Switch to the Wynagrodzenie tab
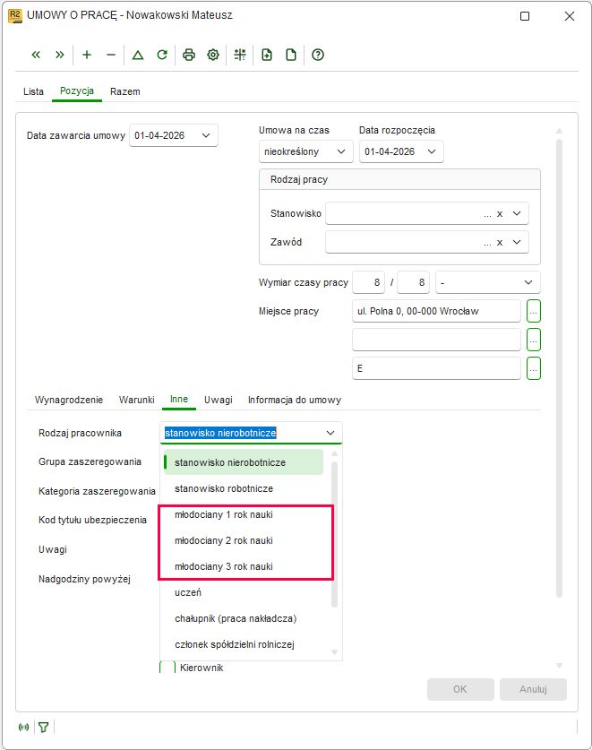 [69, 400]
